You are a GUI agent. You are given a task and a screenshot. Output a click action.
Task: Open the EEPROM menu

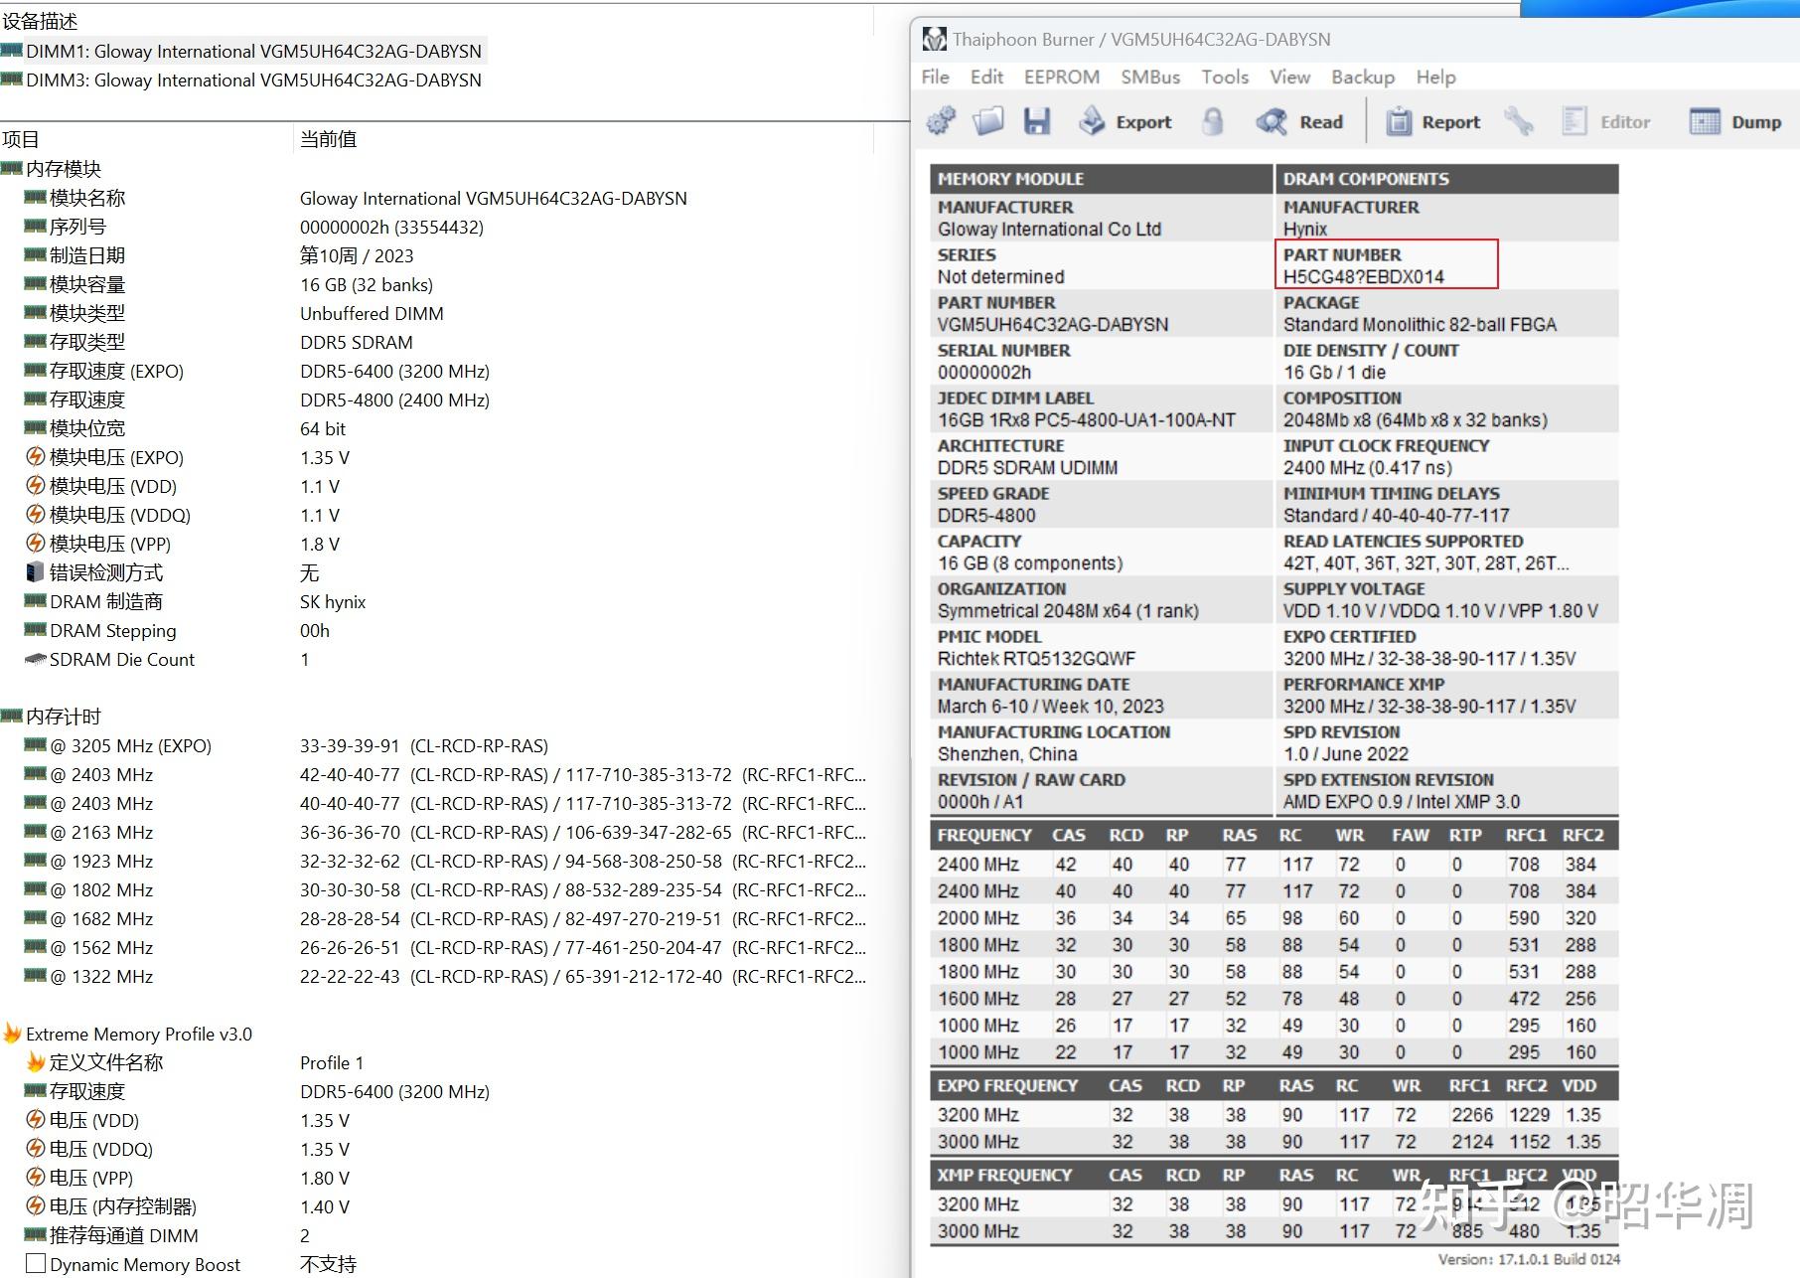tap(1062, 77)
